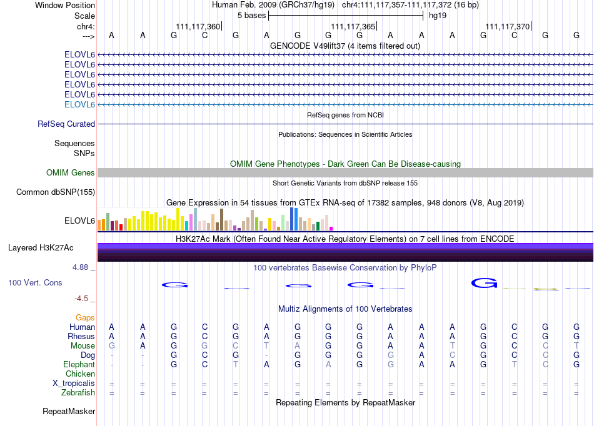Click the 4.88 PhyloP upper limit value
The image size is (594, 426).
coord(80,267)
